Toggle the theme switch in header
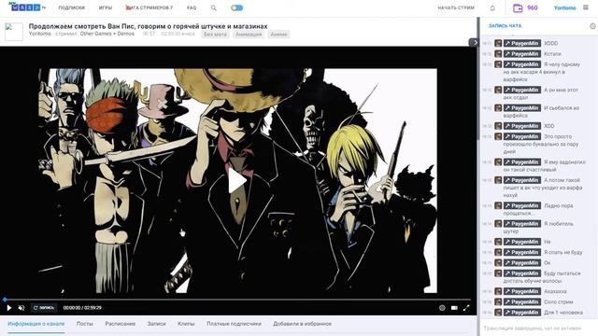This screenshot has width=598, height=336. (x=236, y=7)
